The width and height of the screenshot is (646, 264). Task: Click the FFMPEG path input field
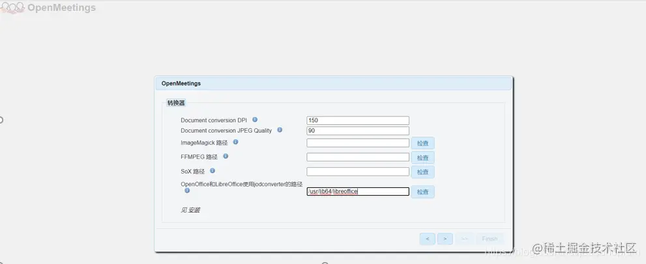click(x=358, y=157)
